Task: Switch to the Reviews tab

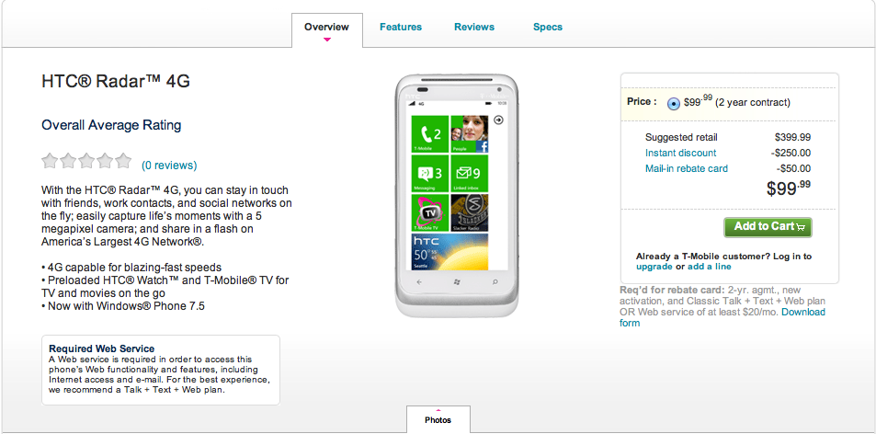Action: point(474,27)
